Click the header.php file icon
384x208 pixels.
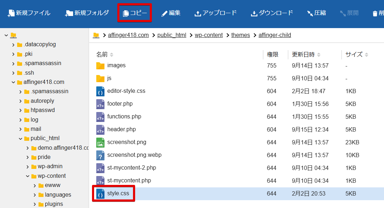pos(100,130)
